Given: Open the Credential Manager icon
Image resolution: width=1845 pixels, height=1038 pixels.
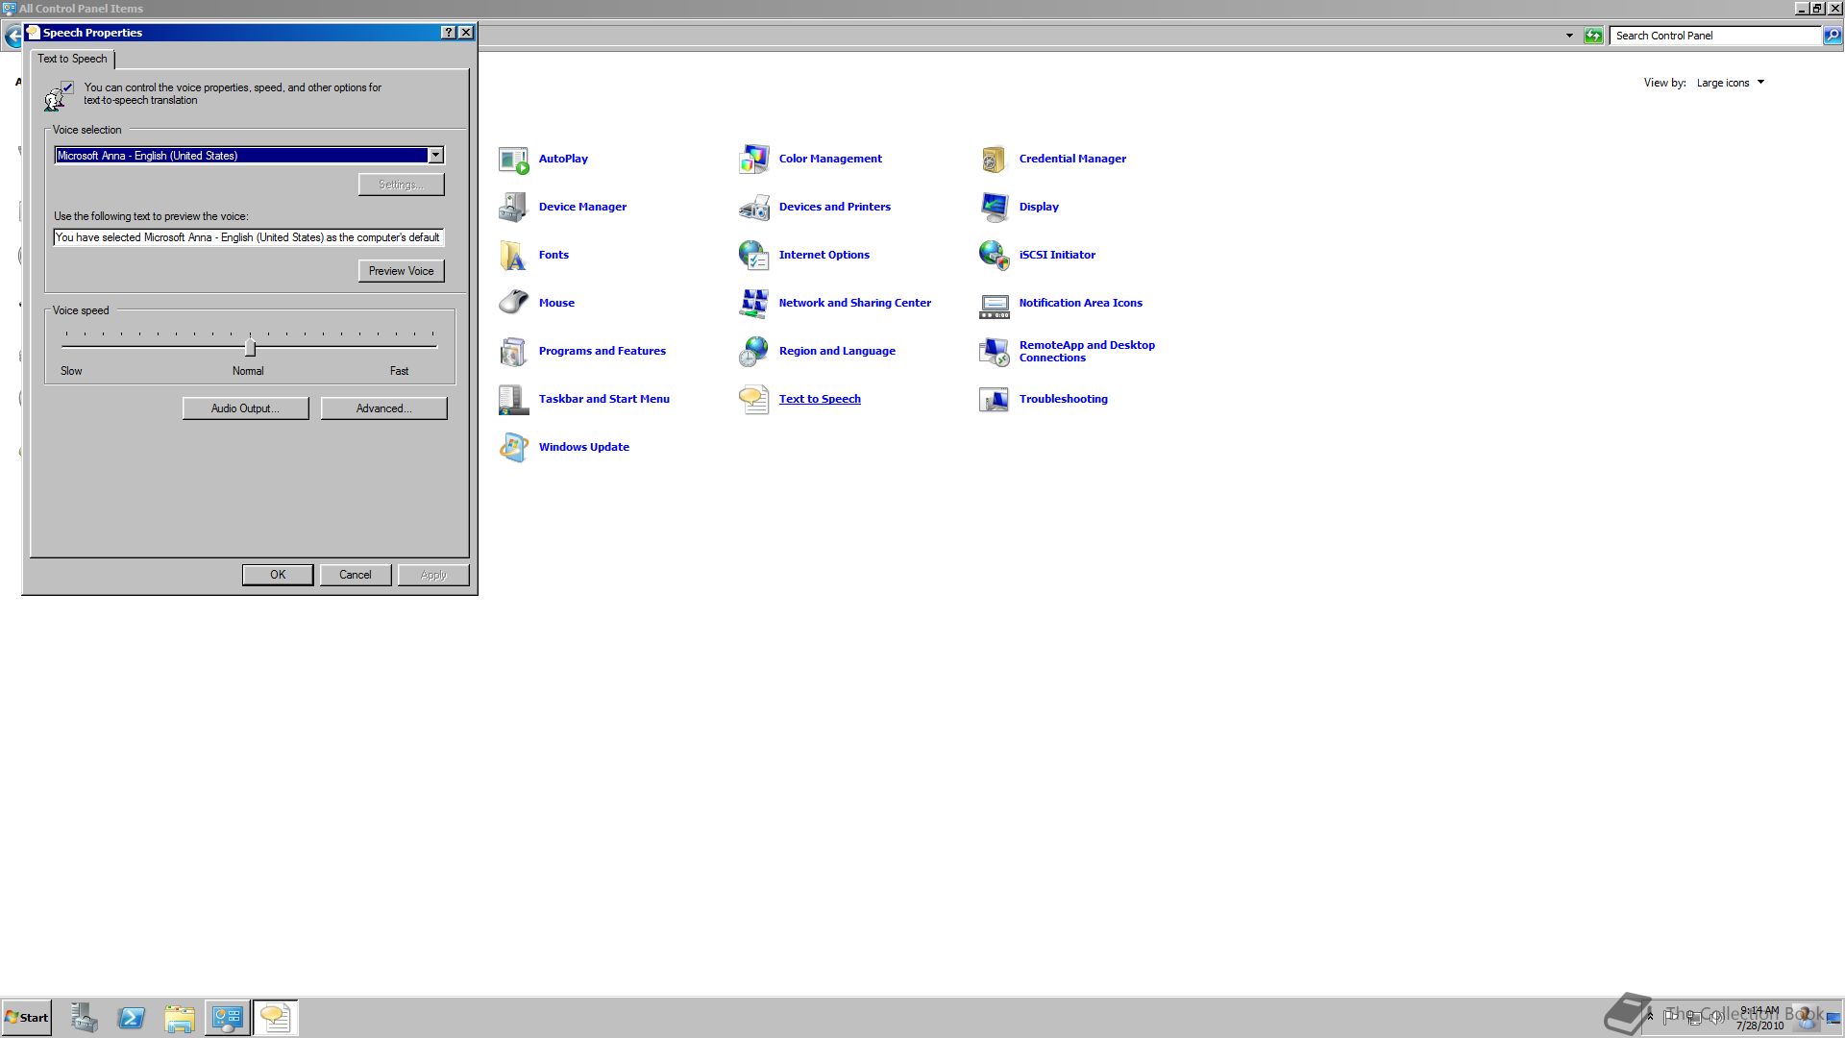Looking at the screenshot, I should [995, 160].
